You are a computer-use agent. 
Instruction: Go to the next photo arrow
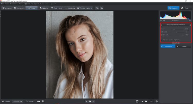click(94, 101)
